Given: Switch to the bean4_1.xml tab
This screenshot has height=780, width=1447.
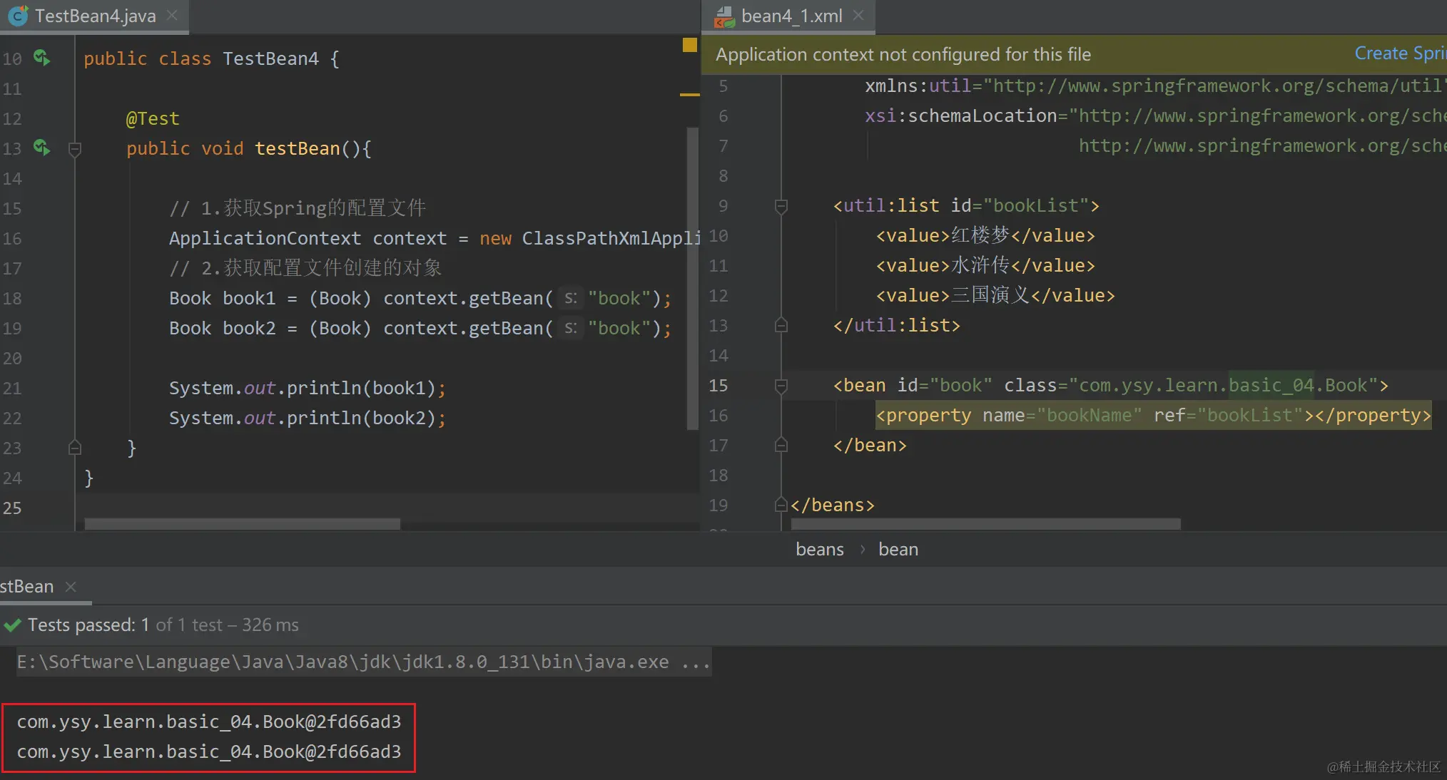Looking at the screenshot, I should pos(791,16).
